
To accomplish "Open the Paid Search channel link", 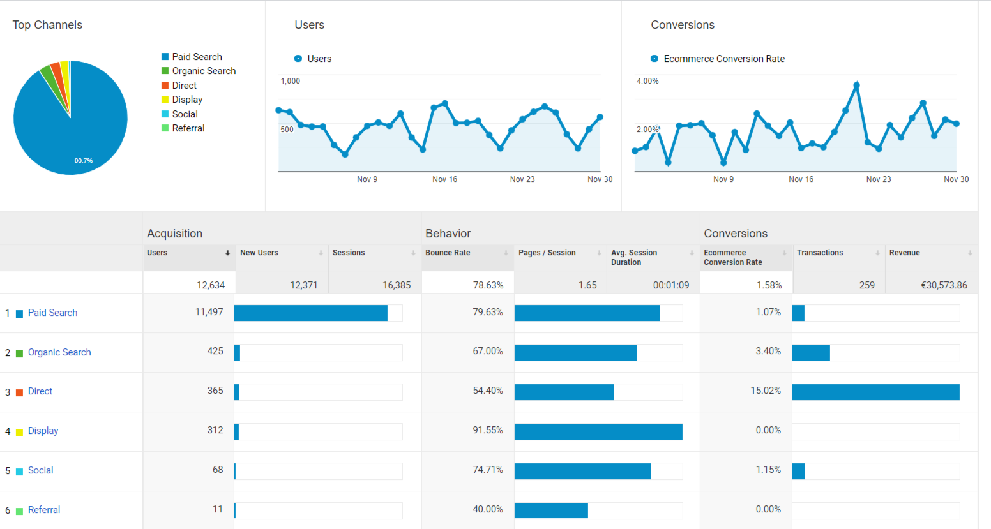I will (52, 313).
